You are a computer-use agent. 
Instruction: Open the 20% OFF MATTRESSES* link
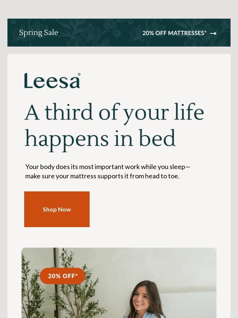click(x=174, y=33)
